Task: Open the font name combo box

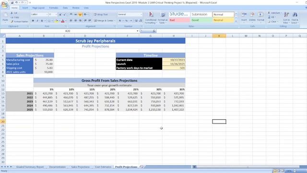Action: click(39, 14)
